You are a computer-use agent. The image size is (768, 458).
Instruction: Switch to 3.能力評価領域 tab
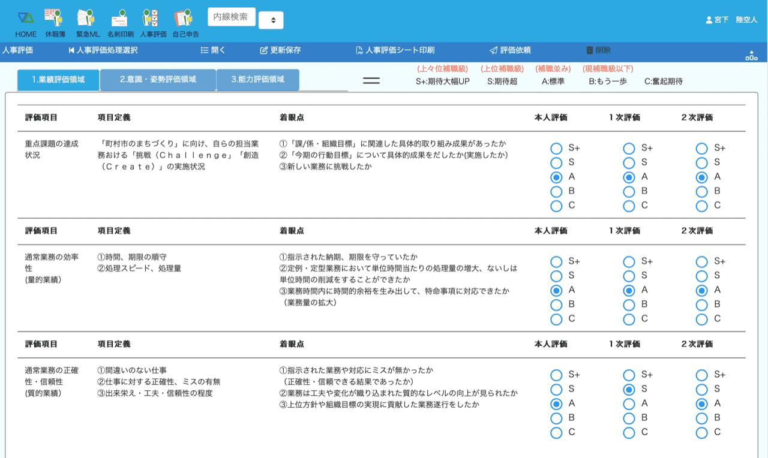click(257, 80)
